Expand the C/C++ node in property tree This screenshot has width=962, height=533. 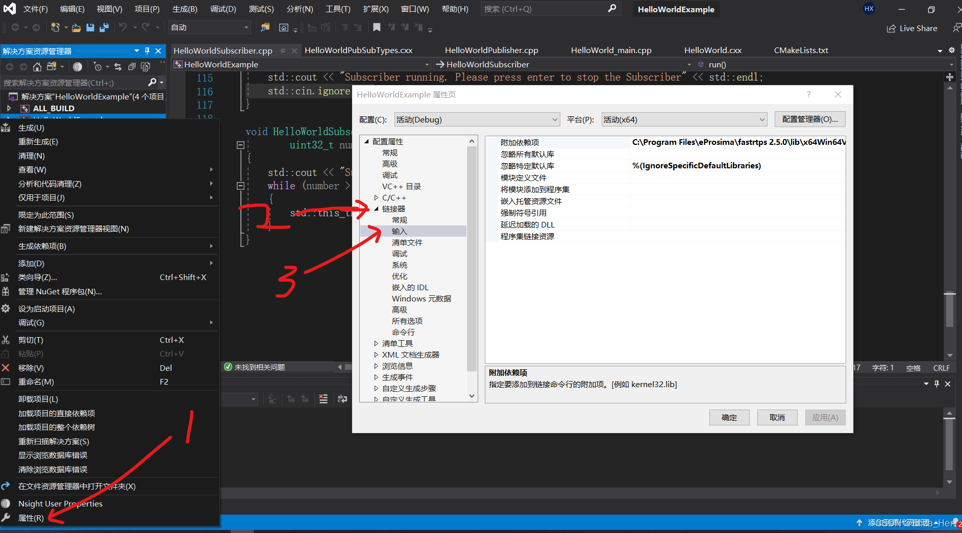[376, 198]
